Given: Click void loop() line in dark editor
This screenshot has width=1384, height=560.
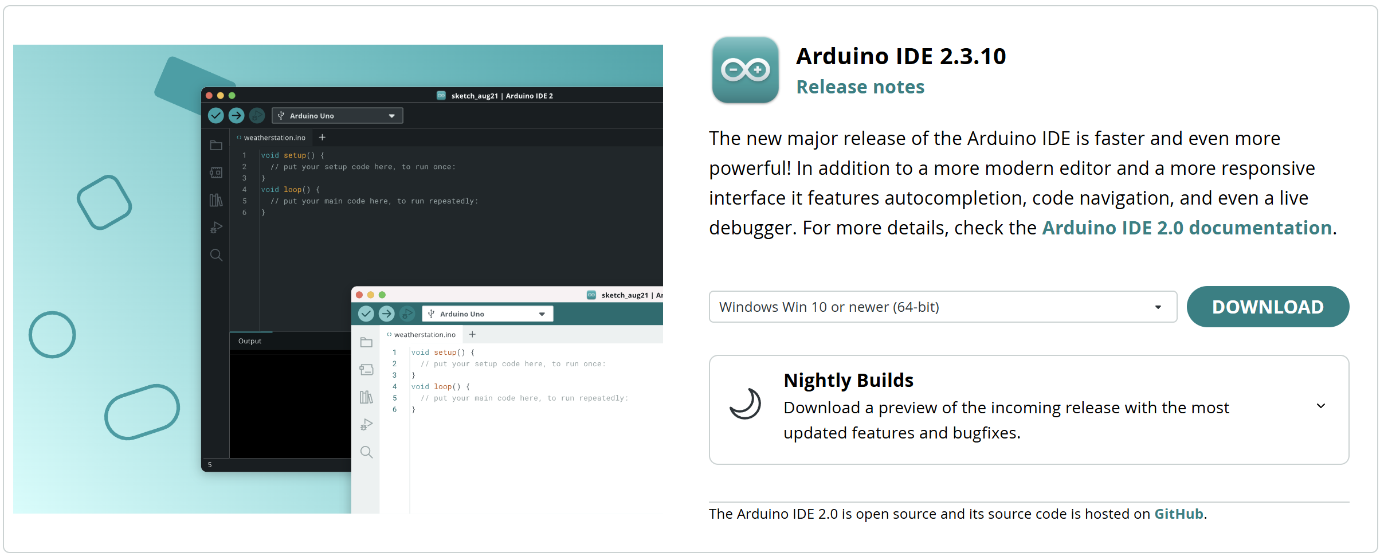Looking at the screenshot, I should coord(291,190).
